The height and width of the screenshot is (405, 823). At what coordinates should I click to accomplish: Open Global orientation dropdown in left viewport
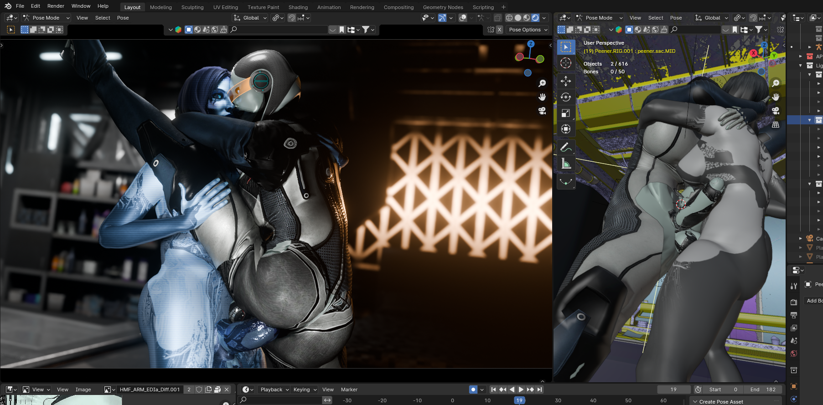click(250, 18)
